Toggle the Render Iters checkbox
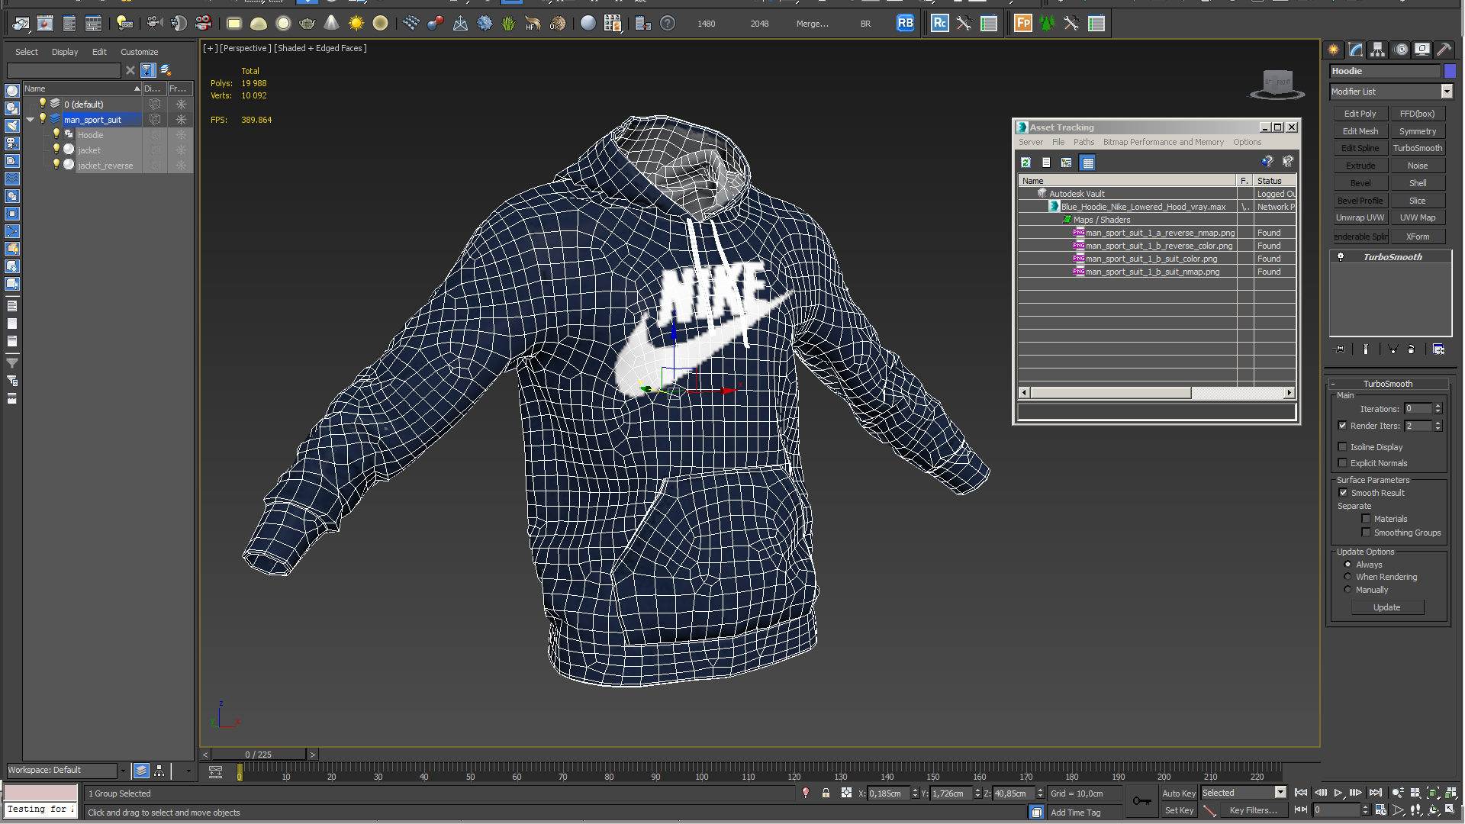The image size is (1465, 824). click(x=1342, y=426)
